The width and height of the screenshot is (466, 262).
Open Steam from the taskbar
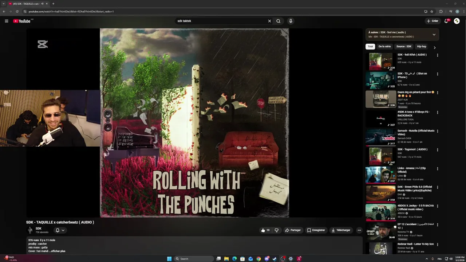275,259
